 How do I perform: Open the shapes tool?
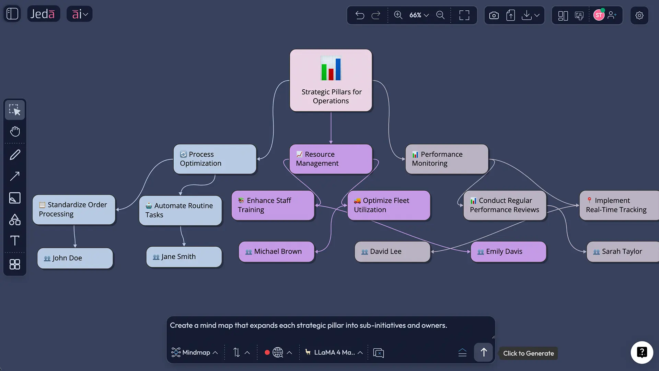[x=15, y=220]
